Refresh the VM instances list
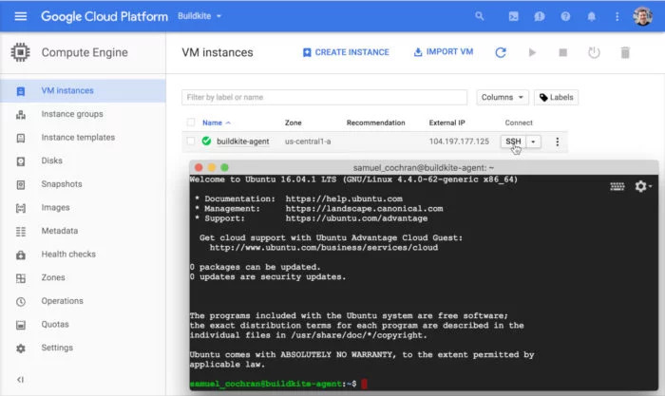This screenshot has height=396, width=665. 501,52
